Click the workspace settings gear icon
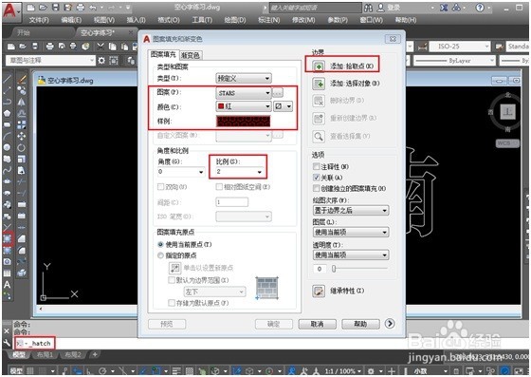 (101, 61)
